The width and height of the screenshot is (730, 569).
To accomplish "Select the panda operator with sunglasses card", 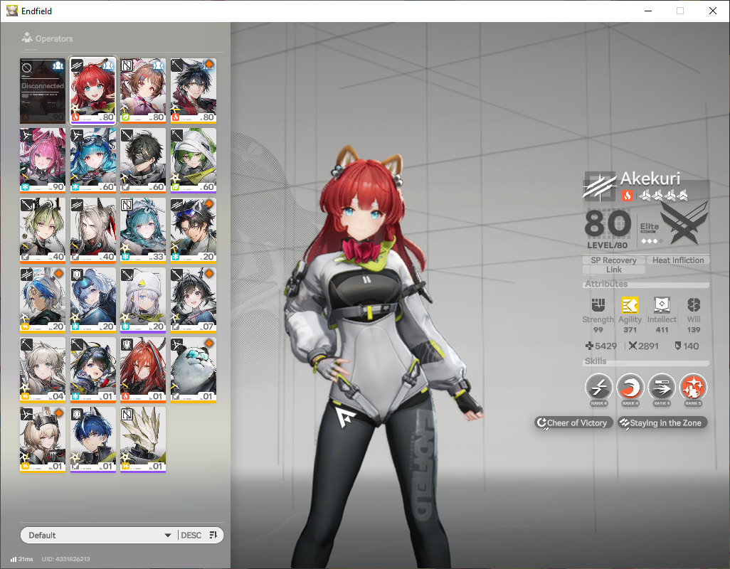I will (x=194, y=370).
